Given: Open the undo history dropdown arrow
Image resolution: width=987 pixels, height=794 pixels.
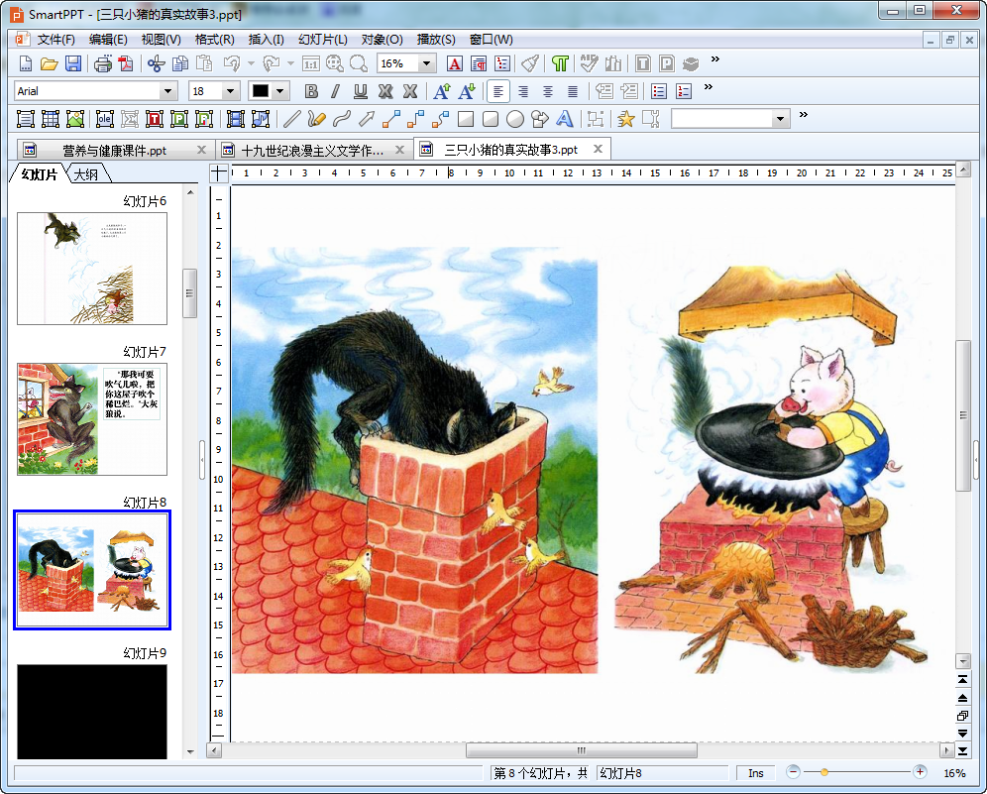Looking at the screenshot, I should coord(251,63).
